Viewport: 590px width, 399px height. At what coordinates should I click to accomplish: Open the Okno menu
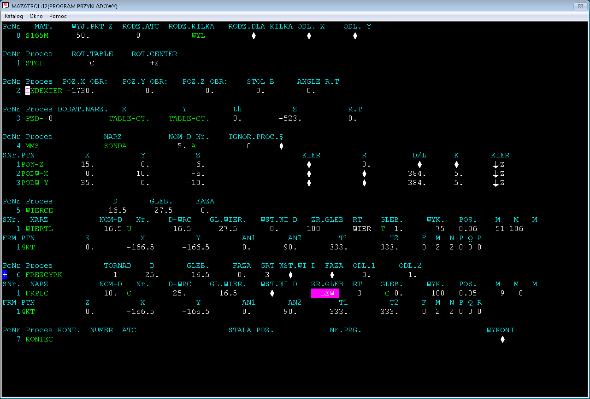pyautogui.click(x=36, y=16)
